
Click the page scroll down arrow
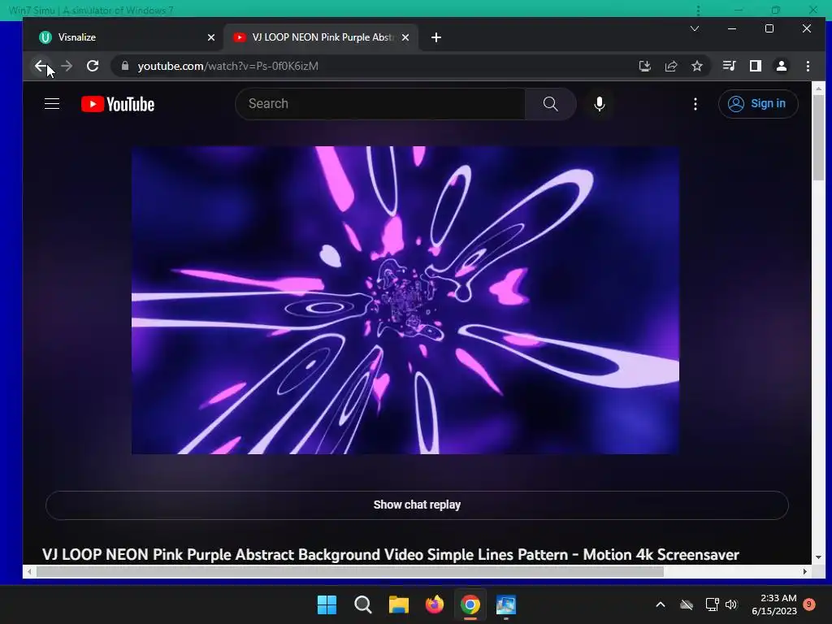[818, 557]
